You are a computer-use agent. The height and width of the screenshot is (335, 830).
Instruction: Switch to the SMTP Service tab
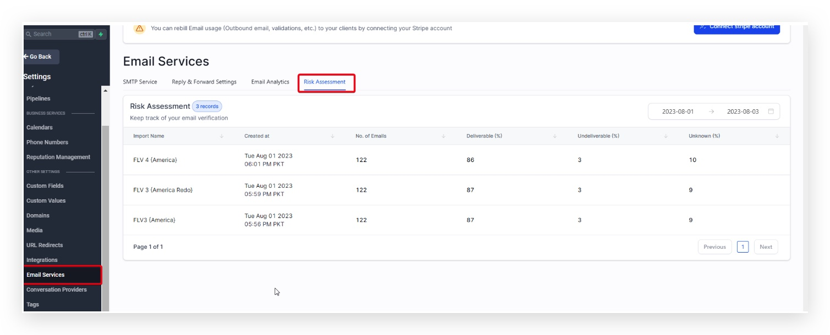(x=140, y=82)
